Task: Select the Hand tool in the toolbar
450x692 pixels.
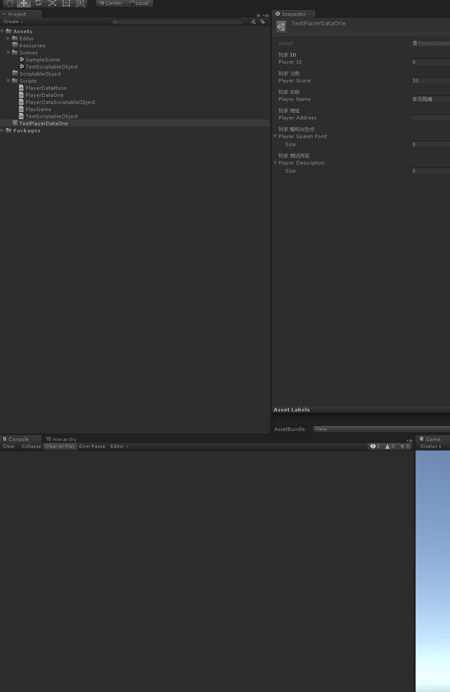Action: (x=9, y=4)
